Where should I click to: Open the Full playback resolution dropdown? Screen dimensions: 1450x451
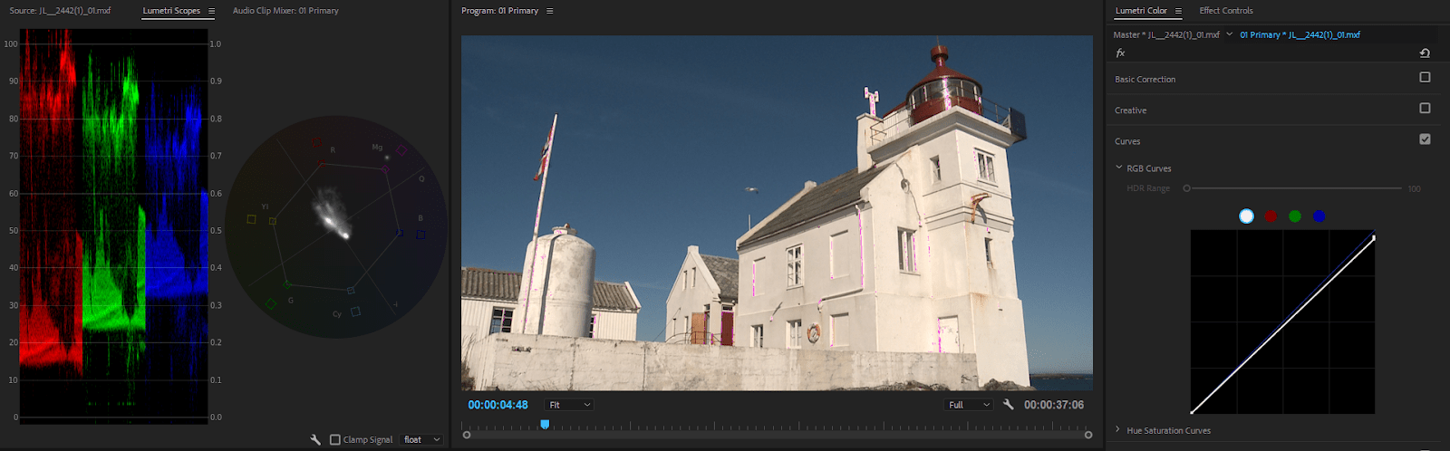(969, 405)
